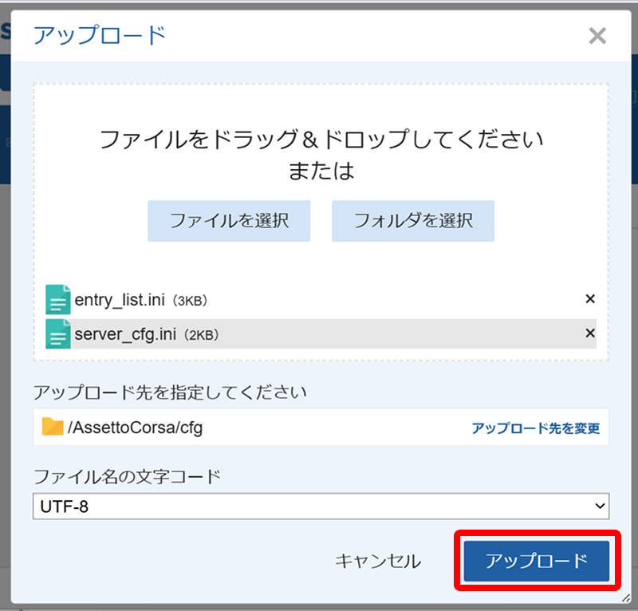Click the server_cfg.ini file icon
Screen dimensions: 638x611
pos(58,334)
